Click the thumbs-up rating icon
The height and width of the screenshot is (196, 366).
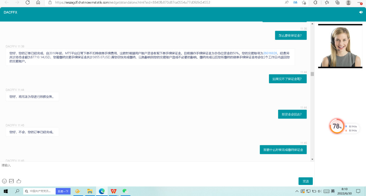pyautogui.click(x=19, y=181)
